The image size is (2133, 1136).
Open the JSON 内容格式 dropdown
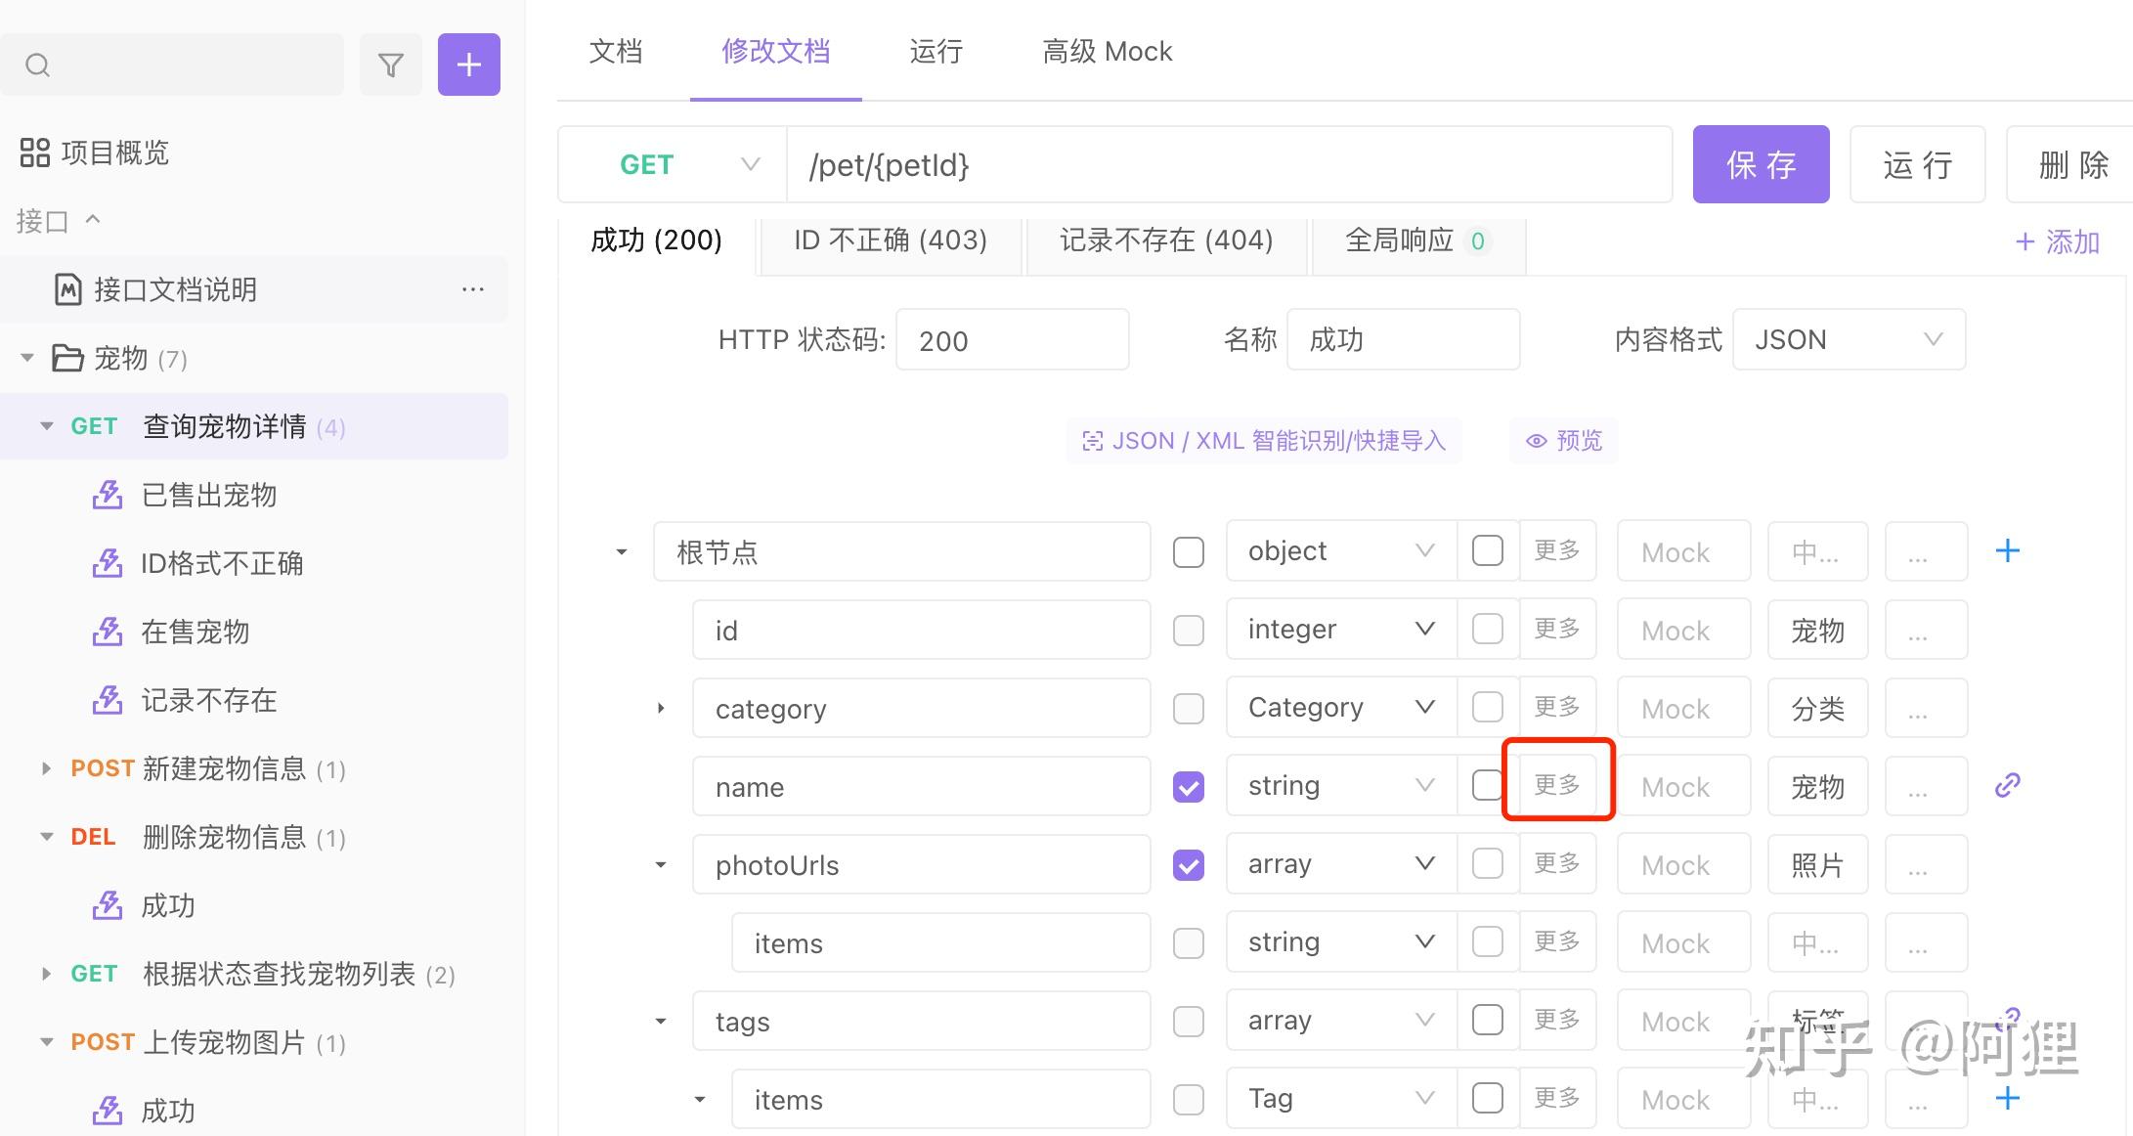(1848, 339)
